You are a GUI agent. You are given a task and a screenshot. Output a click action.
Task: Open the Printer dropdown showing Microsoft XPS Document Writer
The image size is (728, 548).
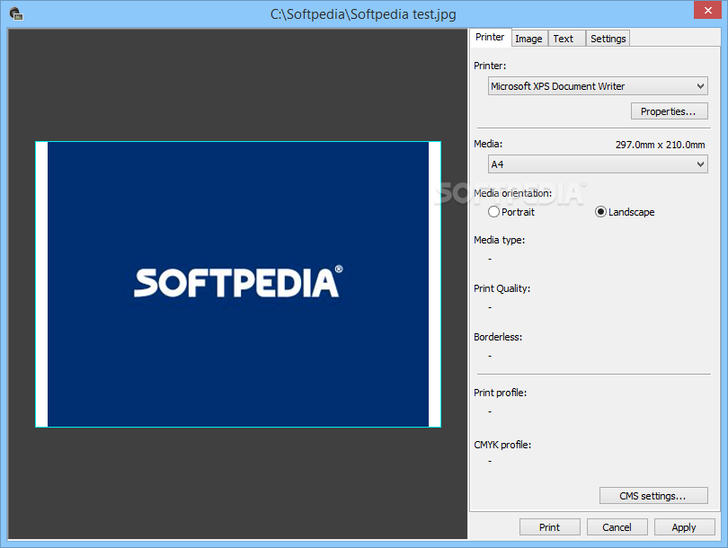pyautogui.click(x=598, y=86)
